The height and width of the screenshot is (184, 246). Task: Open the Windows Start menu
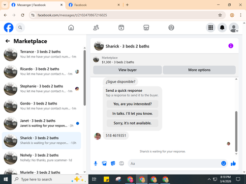(6, 179)
